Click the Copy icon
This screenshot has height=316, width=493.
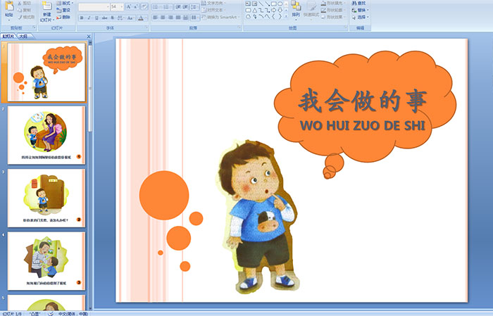(x=20, y=10)
